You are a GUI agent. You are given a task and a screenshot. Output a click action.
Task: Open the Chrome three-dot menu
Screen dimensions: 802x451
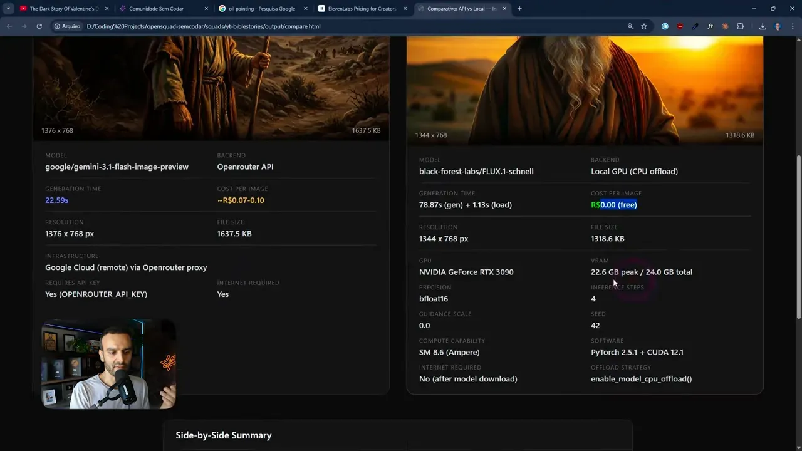tap(792, 26)
